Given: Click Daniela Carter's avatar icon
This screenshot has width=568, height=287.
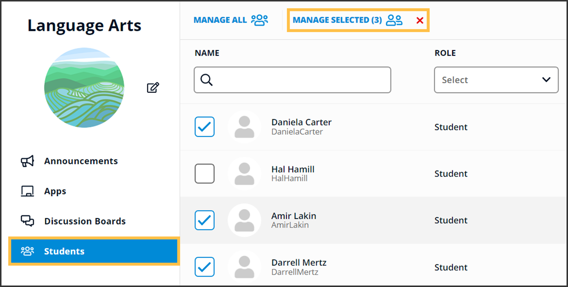Looking at the screenshot, I should coord(244,127).
